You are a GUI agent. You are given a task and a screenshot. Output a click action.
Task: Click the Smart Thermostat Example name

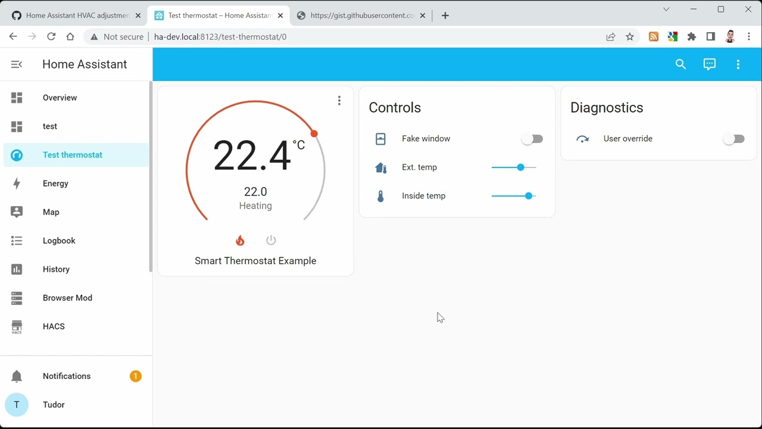point(255,261)
